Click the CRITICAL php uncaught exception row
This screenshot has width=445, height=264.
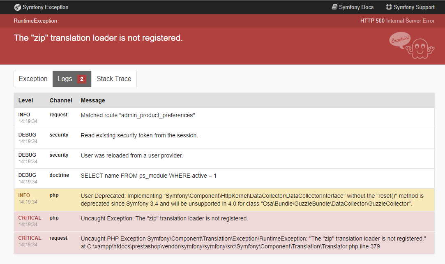[164, 218]
